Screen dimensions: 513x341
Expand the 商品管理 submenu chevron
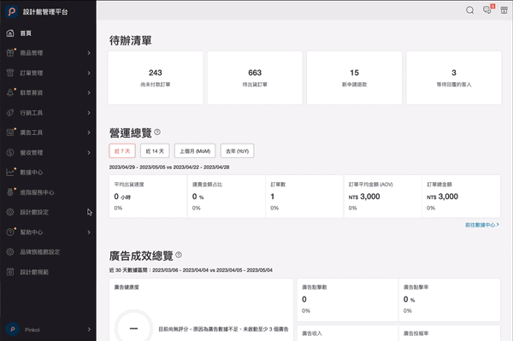click(89, 53)
